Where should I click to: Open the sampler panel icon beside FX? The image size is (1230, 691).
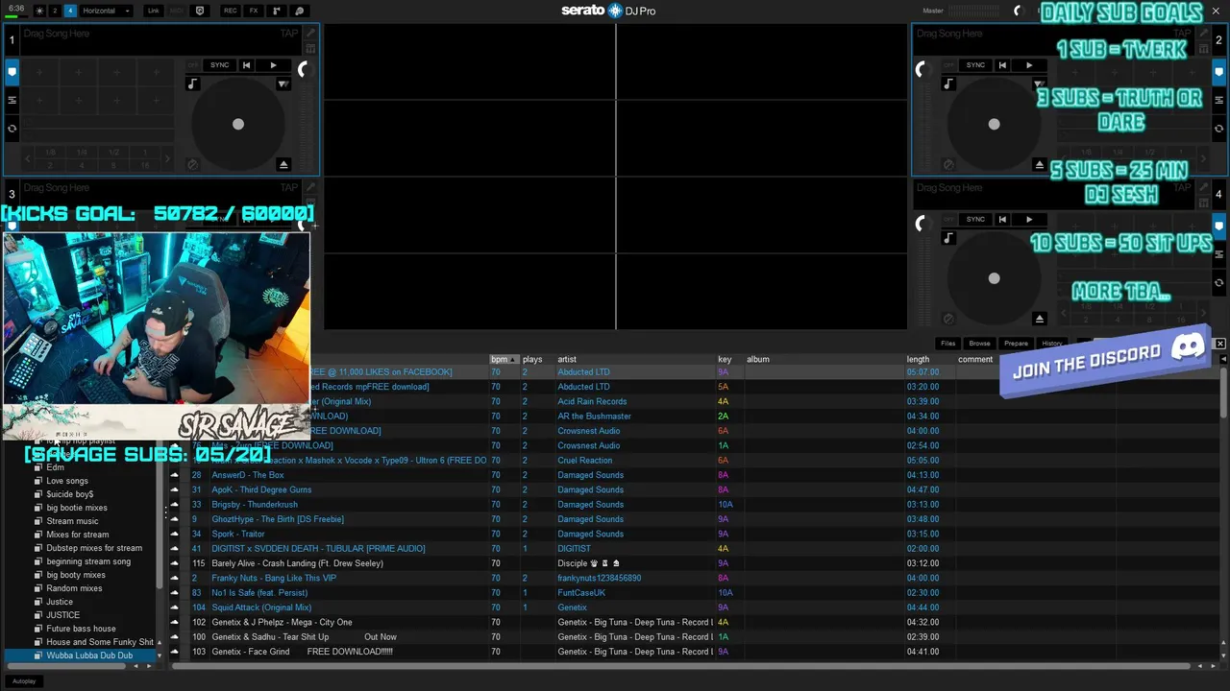click(277, 11)
